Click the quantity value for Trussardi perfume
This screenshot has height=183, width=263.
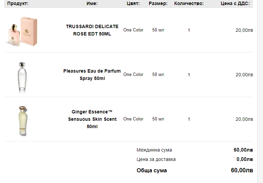189,30
